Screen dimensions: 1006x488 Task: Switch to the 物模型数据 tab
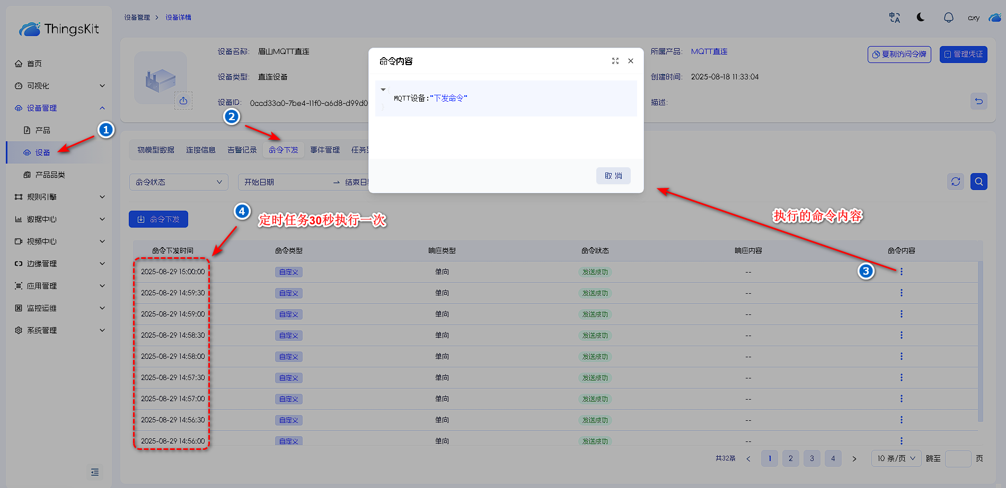(x=156, y=150)
